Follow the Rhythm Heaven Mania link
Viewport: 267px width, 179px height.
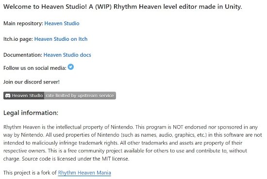click(x=84, y=173)
